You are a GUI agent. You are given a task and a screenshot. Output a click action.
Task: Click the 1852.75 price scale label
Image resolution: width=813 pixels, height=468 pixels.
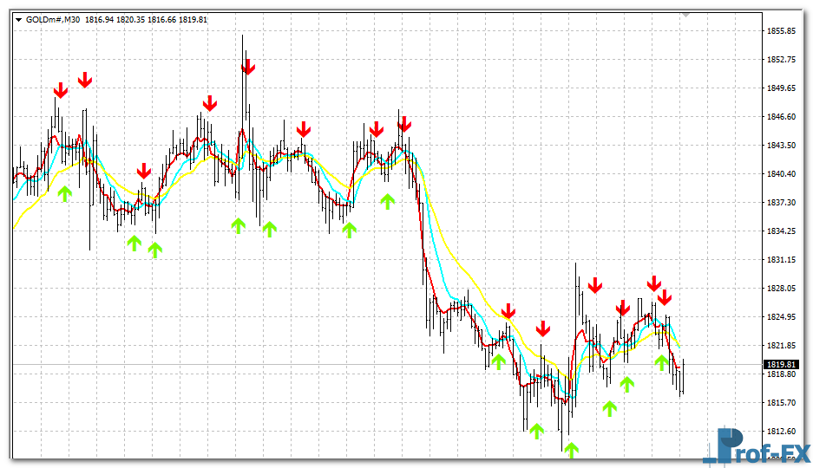781,60
